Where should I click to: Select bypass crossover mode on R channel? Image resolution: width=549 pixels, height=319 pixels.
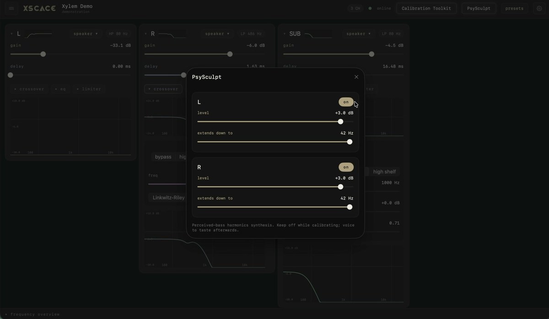163,157
